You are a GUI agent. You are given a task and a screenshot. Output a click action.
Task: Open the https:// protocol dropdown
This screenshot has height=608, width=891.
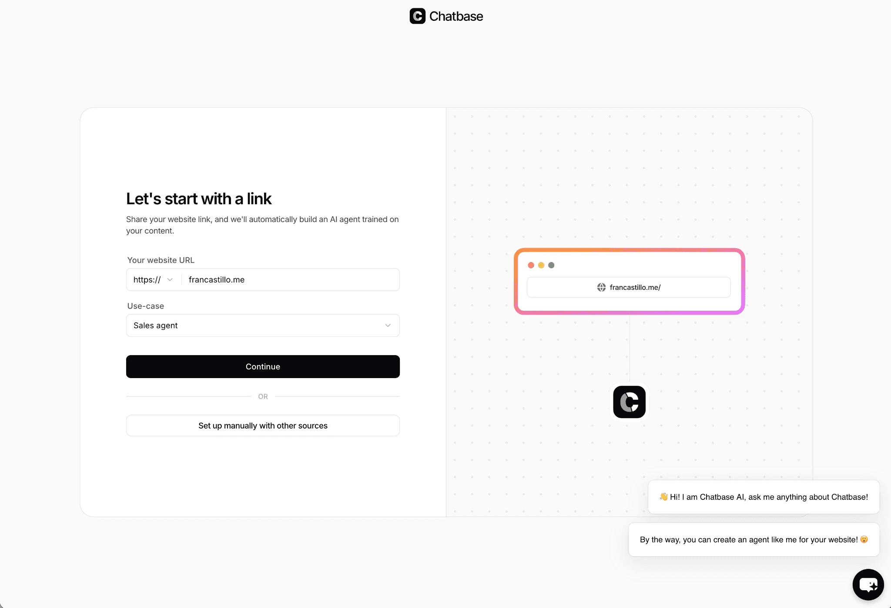pyautogui.click(x=153, y=280)
